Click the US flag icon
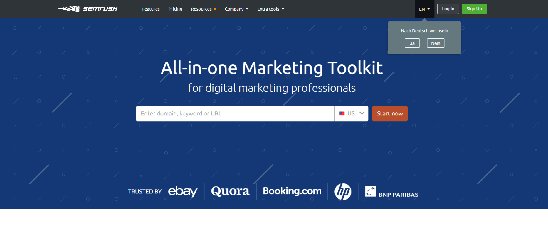The width and height of the screenshot is (548, 228). [x=342, y=113]
